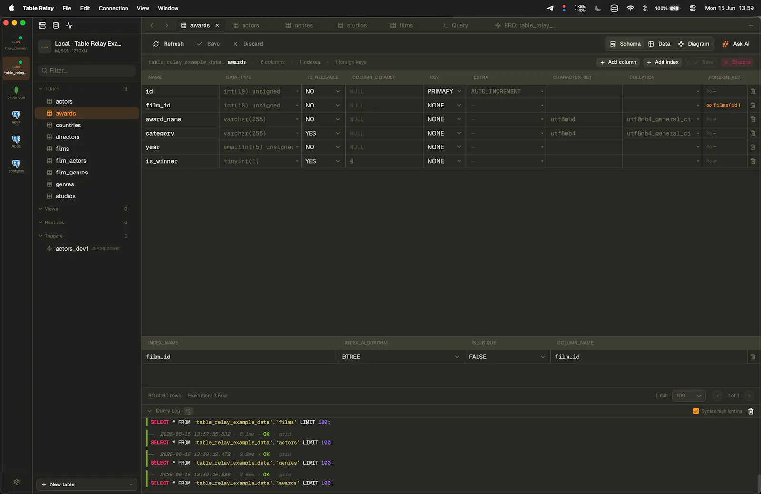
Task: Switch to the Query tab
Action: 455,25
